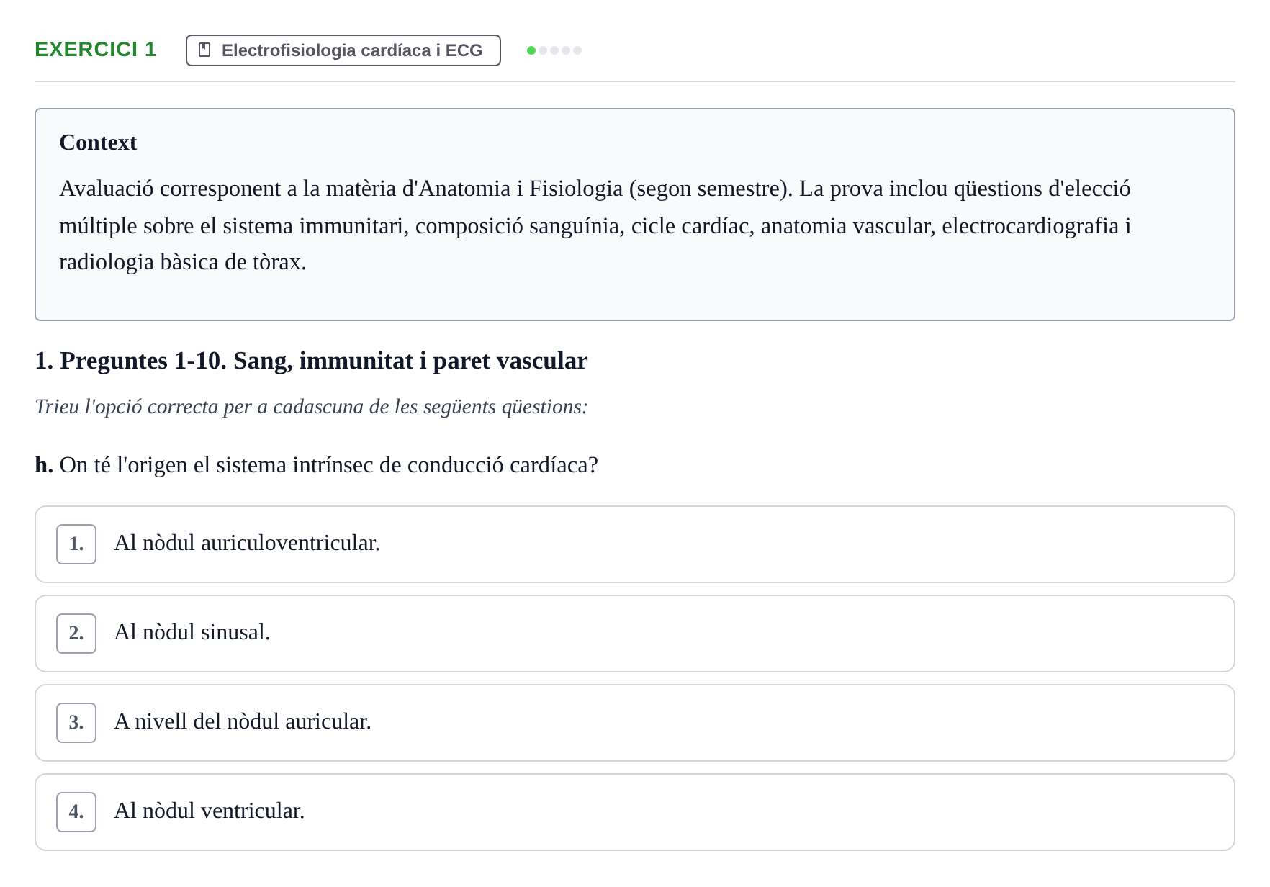Click the Context box heading

[x=98, y=143]
